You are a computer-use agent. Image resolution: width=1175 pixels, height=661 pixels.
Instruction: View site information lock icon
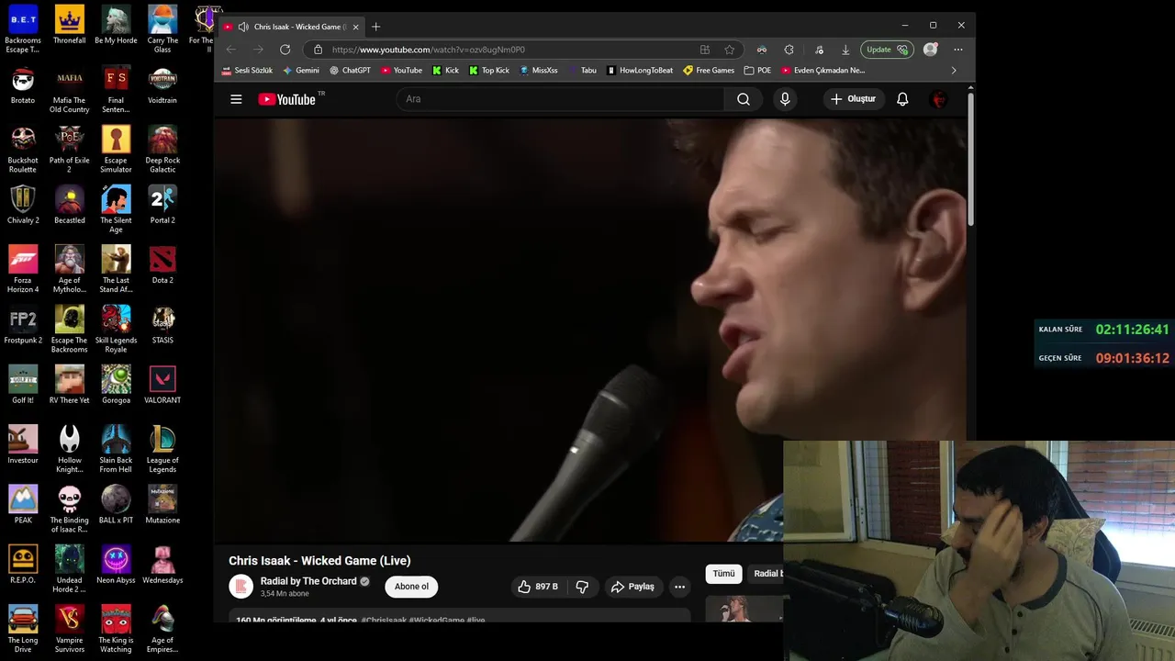pyautogui.click(x=319, y=50)
